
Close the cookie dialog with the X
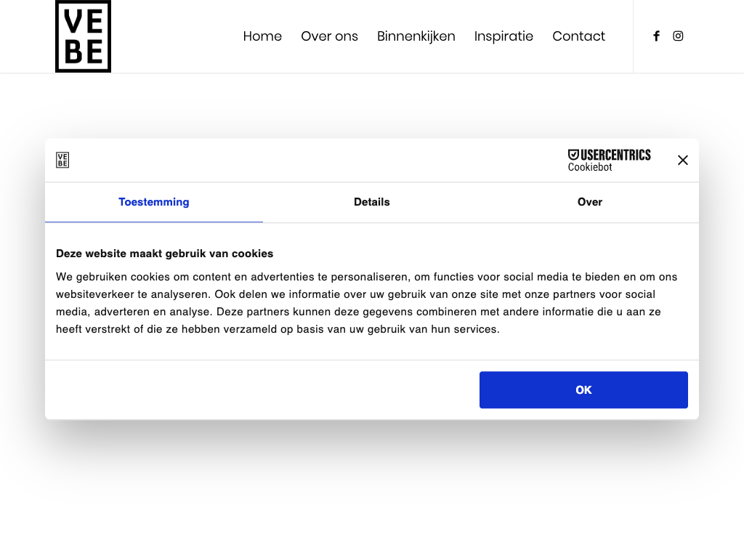click(x=682, y=161)
